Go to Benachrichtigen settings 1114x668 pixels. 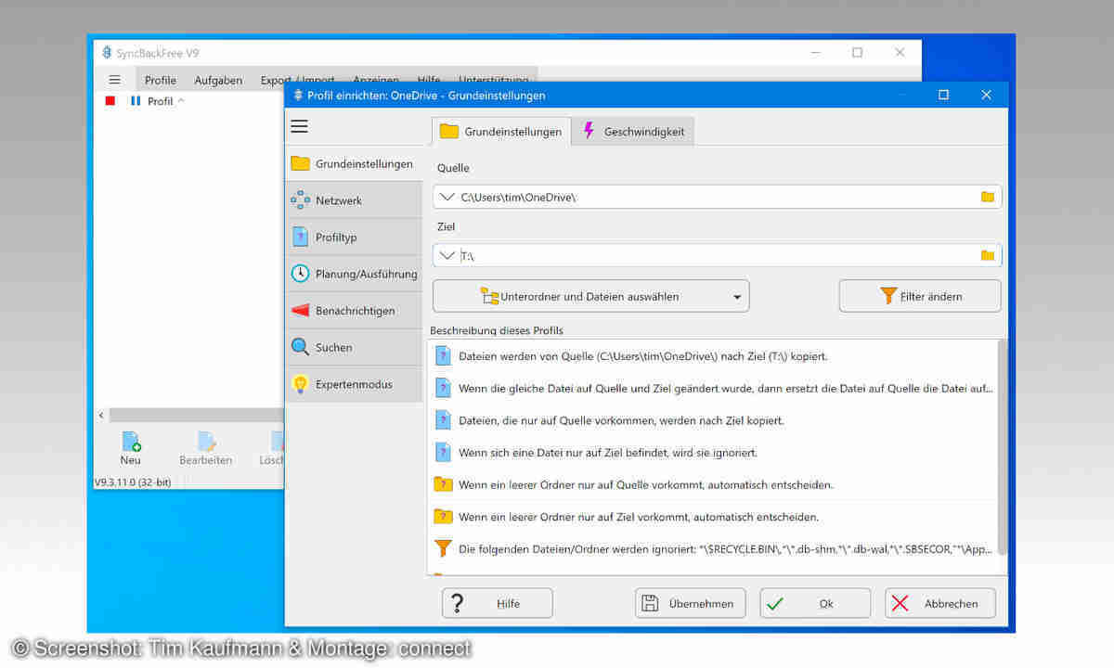click(353, 311)
